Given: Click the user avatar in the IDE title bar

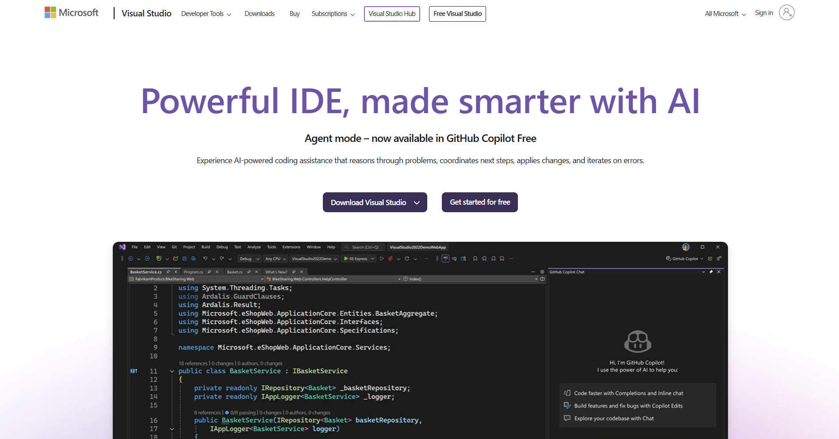Looking at the screenshot, I should (686, 247).
